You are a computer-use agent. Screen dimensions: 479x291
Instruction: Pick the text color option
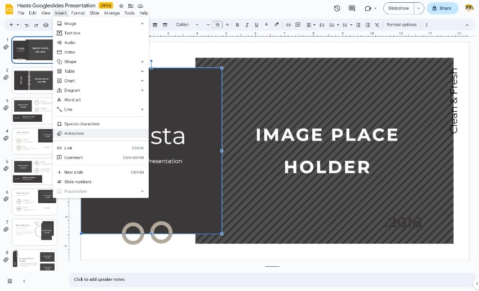tap(267, 25)
